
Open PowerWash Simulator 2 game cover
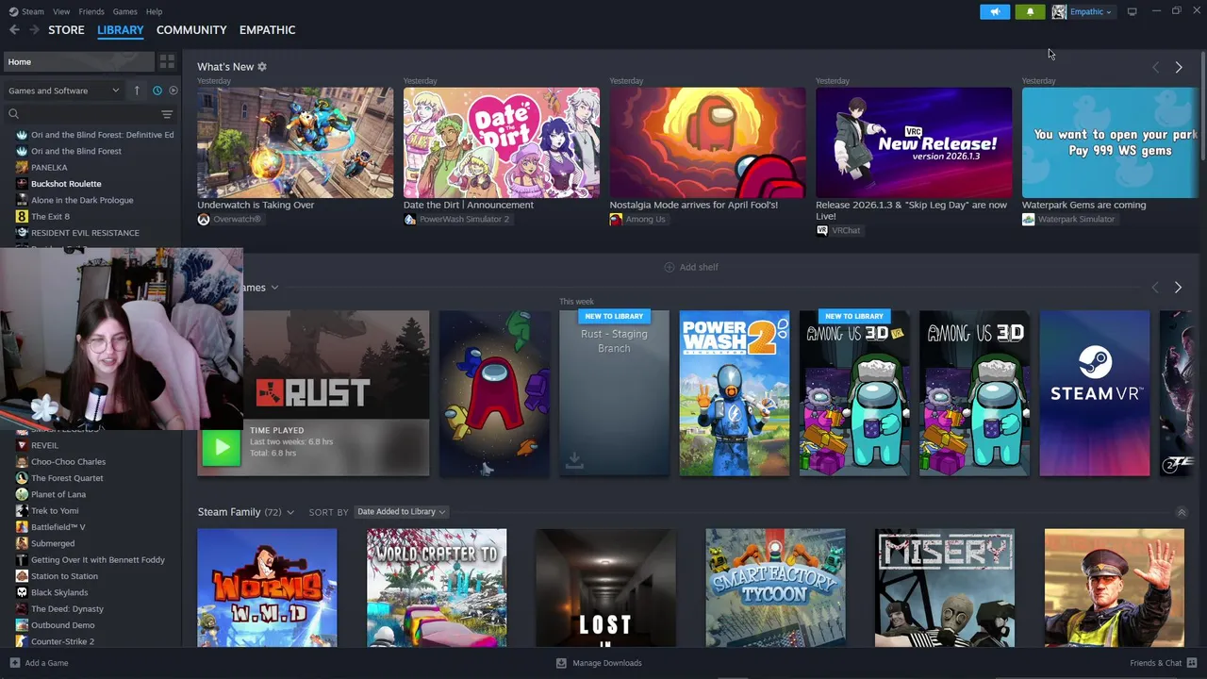(x=735, y=393)
